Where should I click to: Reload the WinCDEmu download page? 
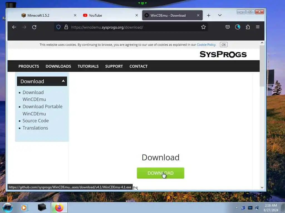pos(34,27)
